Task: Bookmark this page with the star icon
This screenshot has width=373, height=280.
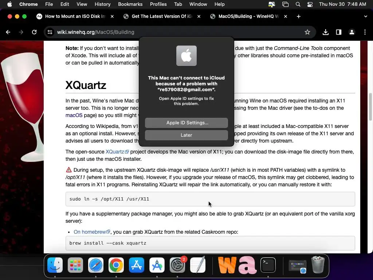Action: pyautogui.click(x=307, y=32)
